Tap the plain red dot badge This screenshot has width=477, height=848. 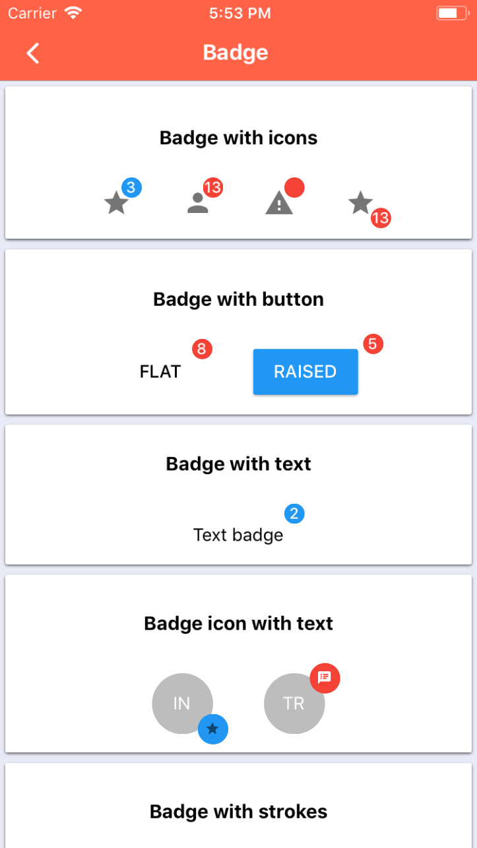294,187
